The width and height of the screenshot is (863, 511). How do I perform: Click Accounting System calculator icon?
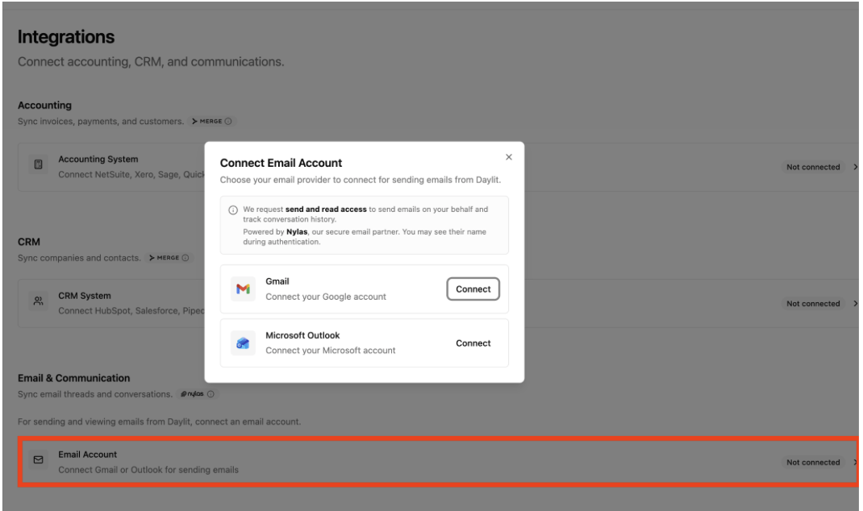[38, 164]
